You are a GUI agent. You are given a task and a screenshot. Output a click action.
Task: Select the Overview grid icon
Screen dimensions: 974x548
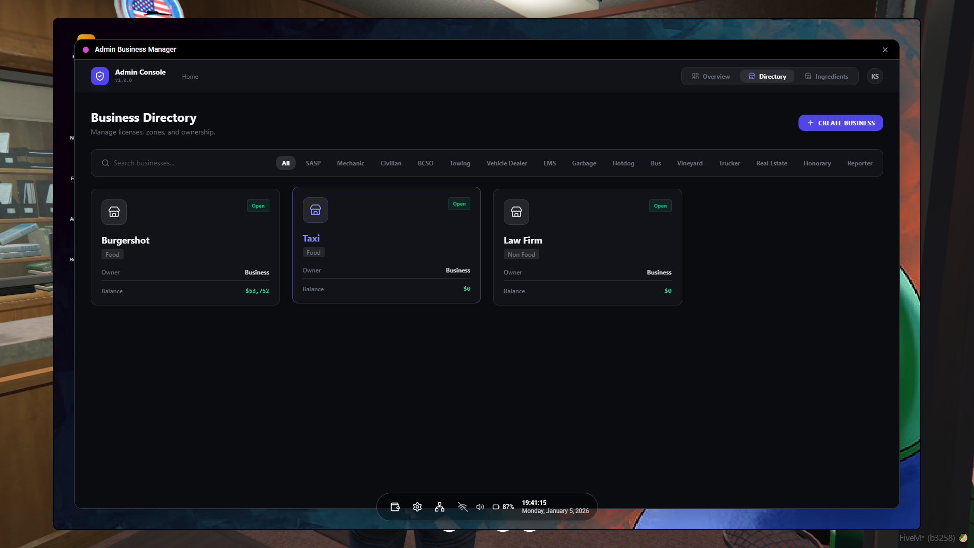(696, 76)
